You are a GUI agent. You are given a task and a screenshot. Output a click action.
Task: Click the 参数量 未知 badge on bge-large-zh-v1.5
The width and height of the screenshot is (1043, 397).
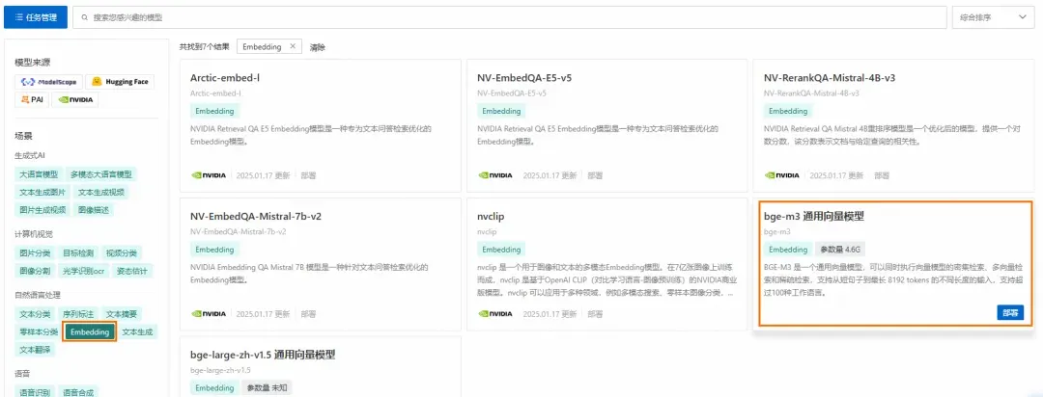[267, 387]
